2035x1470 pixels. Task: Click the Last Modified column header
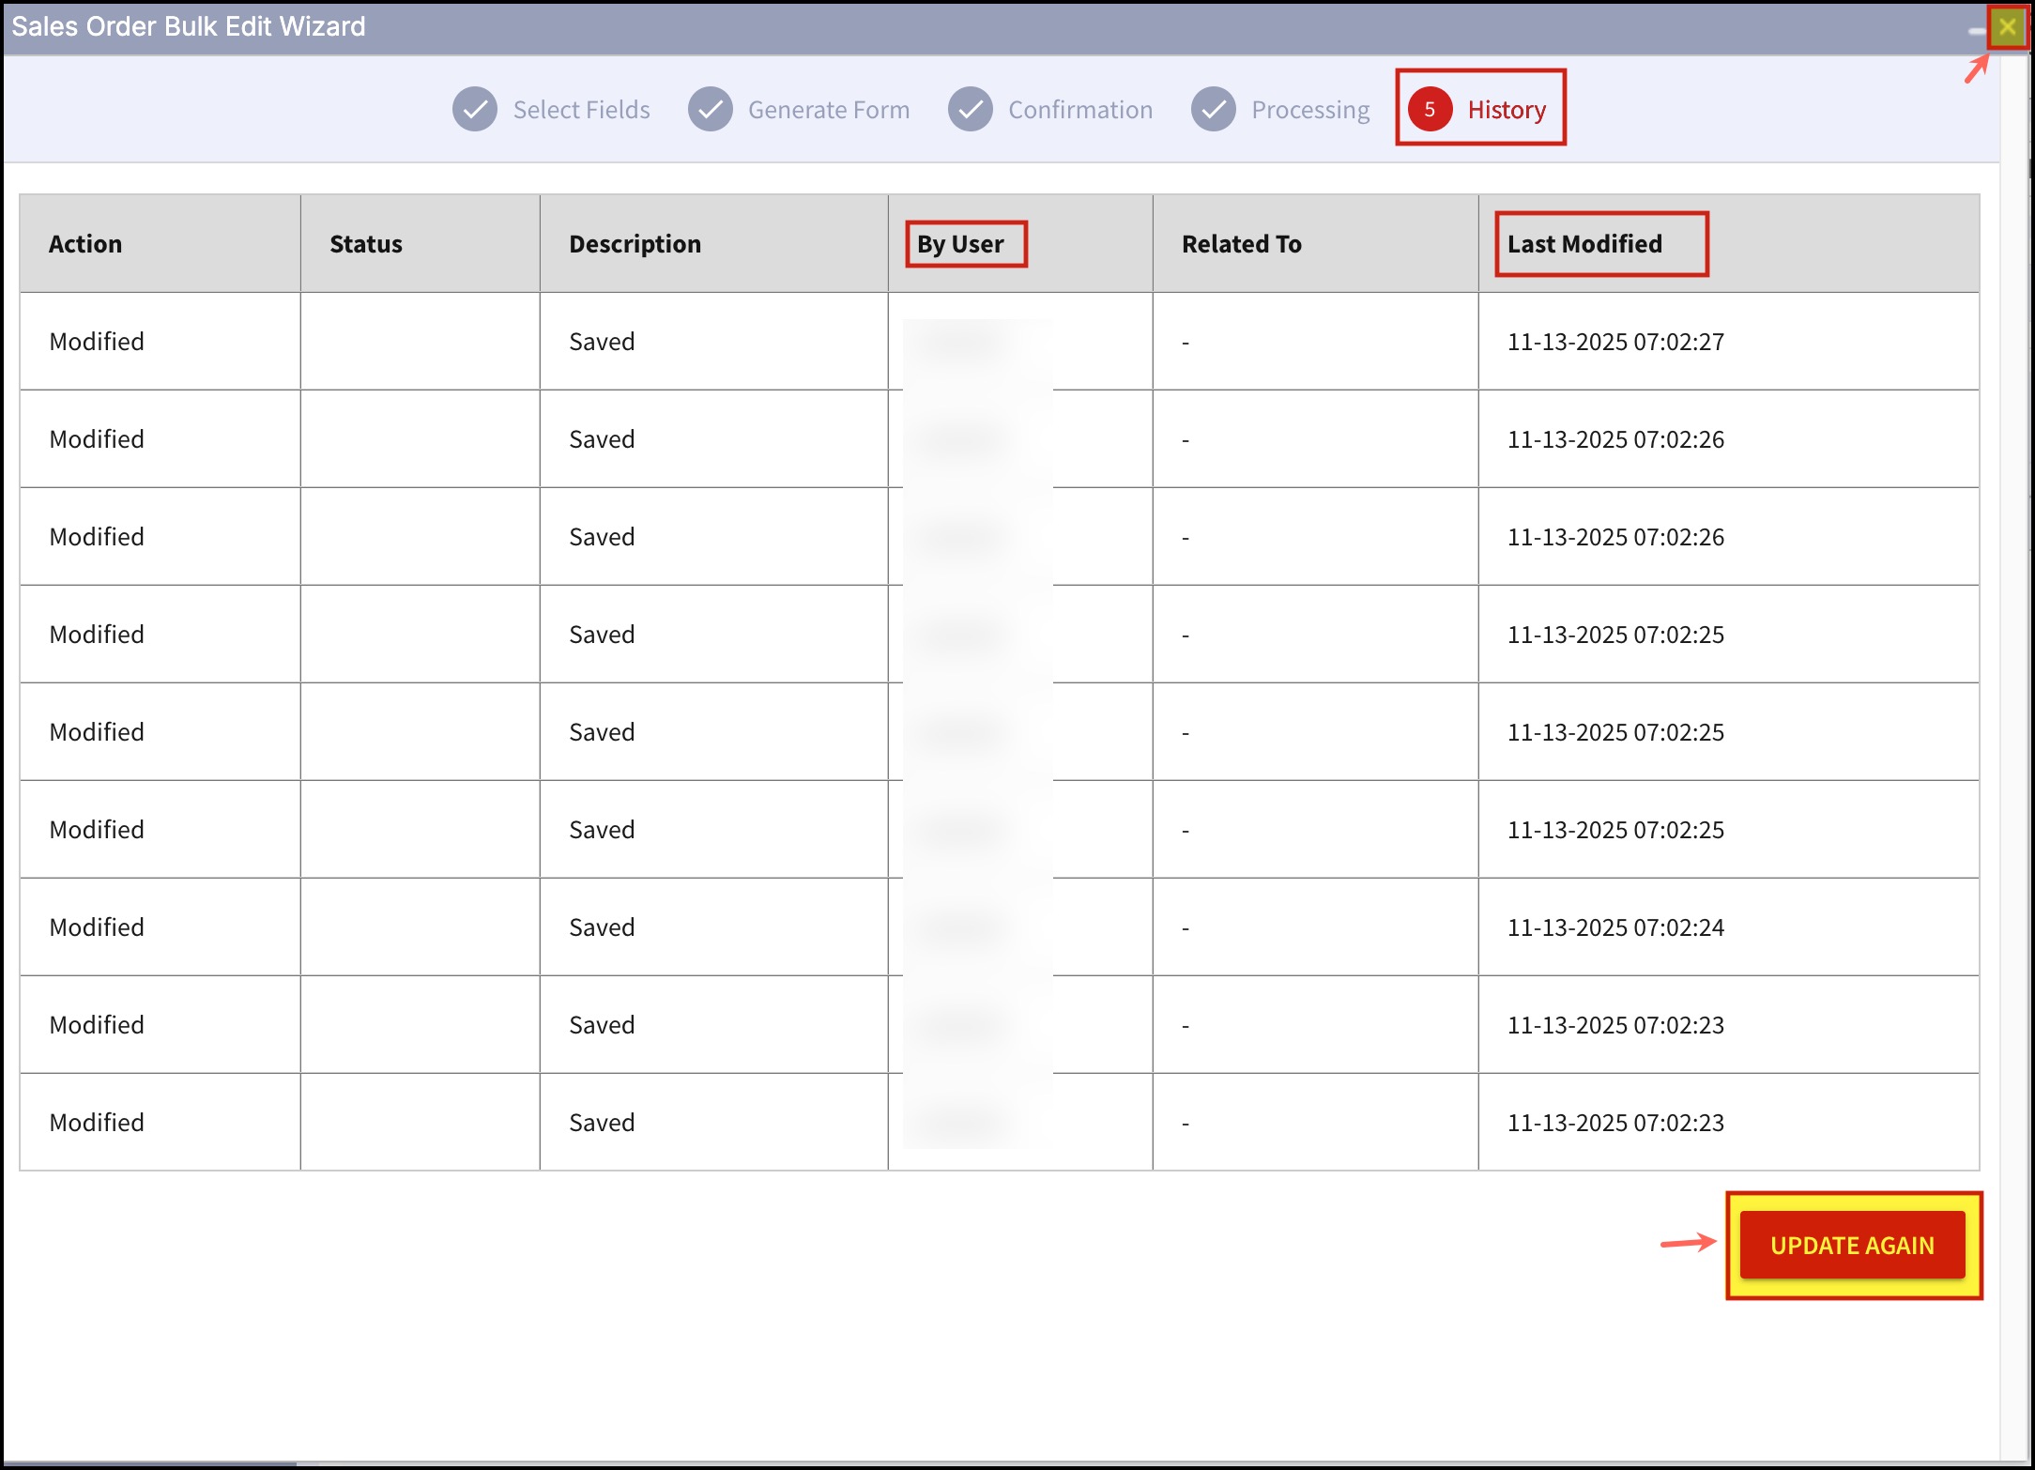tap(1584, 244)
